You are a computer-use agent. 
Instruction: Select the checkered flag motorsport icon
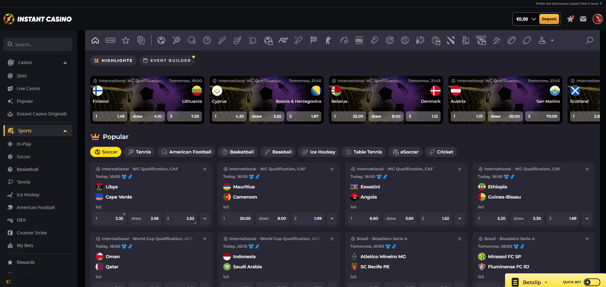coord(314,40)
